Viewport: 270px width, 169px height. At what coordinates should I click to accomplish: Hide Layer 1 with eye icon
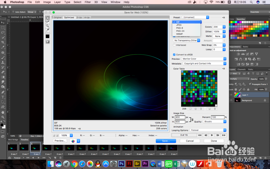231,95
